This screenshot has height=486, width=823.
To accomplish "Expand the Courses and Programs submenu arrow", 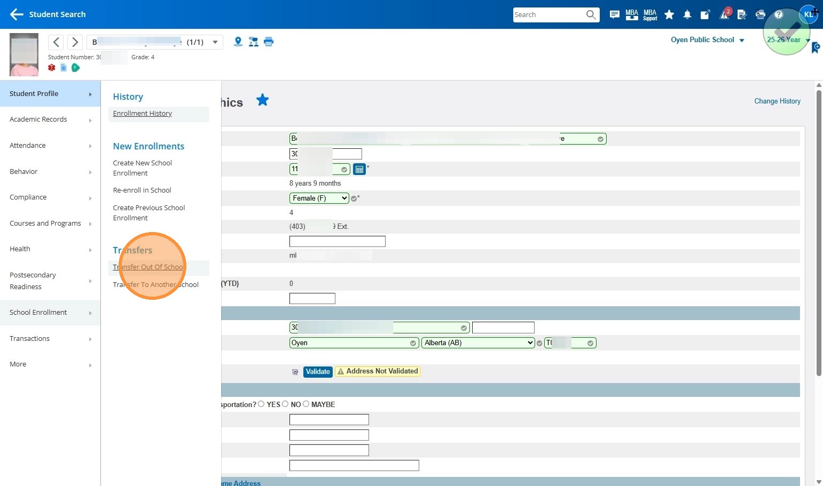I will point(90,224).
